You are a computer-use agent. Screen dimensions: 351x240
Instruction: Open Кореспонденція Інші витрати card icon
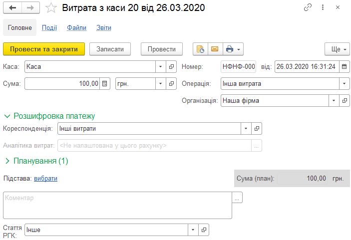point(257,129)
